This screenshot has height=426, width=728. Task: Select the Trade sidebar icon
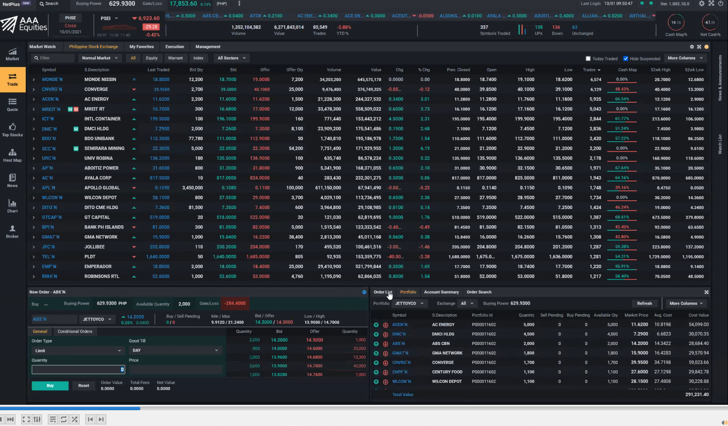click(12, 79)
